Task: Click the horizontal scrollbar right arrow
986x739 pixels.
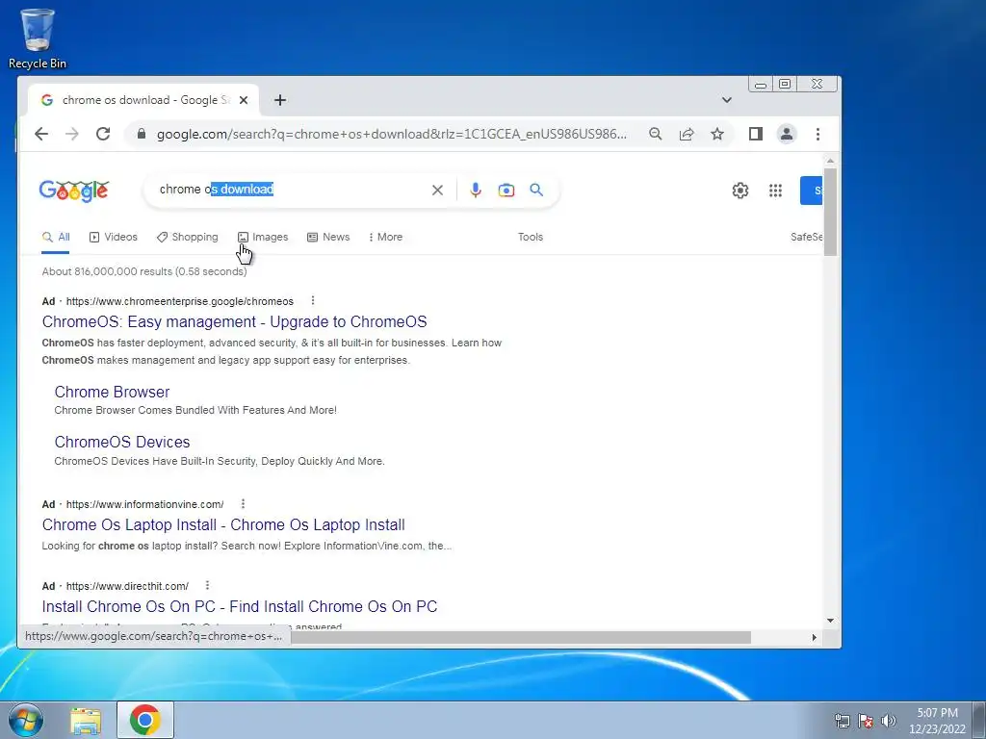Action: point(815,637)
